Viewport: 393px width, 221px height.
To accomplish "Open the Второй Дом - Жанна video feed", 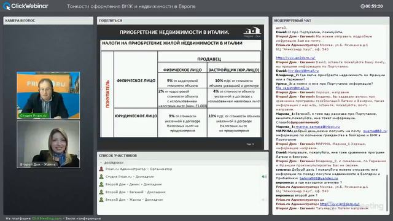I will pyautogui.click(x=48, y=144).
